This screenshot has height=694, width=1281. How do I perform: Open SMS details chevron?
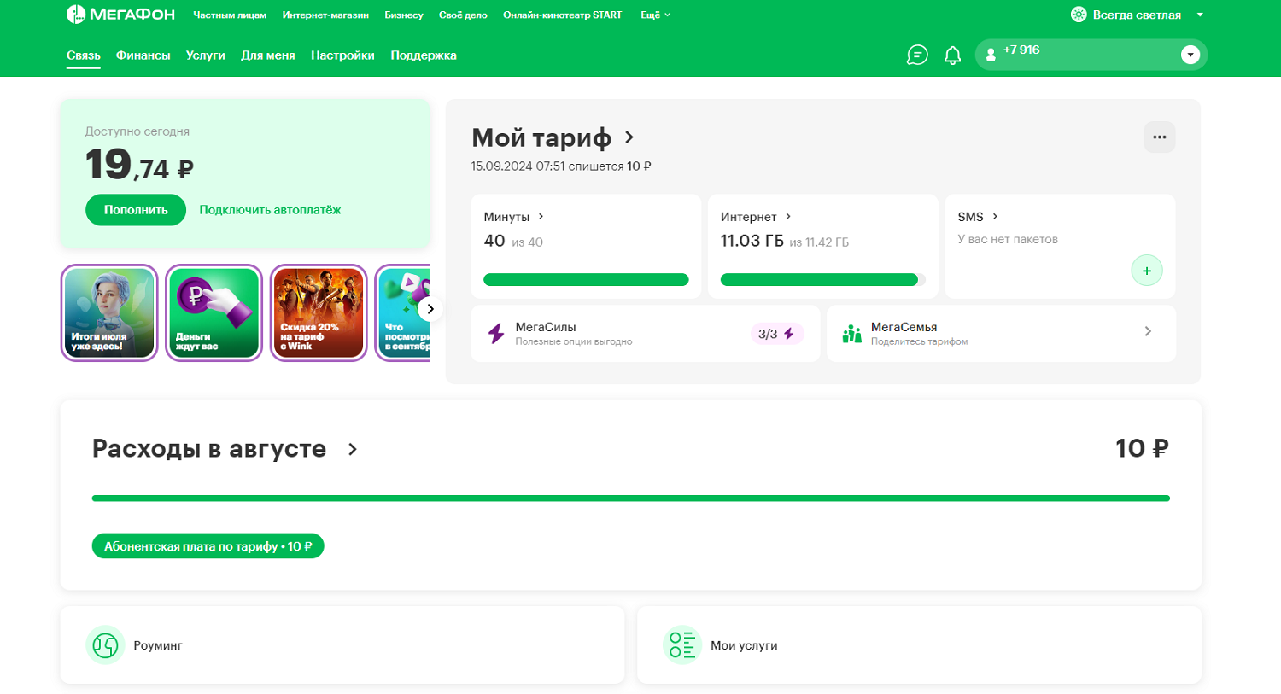tap(995, 217)
